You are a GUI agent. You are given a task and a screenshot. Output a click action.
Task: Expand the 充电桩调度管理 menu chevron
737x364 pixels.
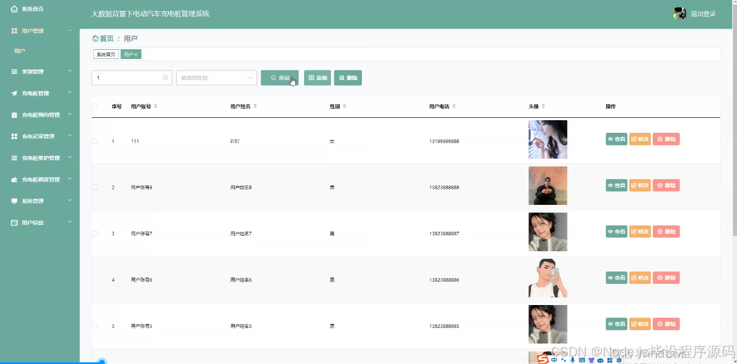pyautogui.click(x=70, y=179)
